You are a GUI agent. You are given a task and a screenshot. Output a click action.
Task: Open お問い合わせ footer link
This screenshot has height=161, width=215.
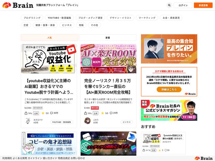click(x=78, y=158)
